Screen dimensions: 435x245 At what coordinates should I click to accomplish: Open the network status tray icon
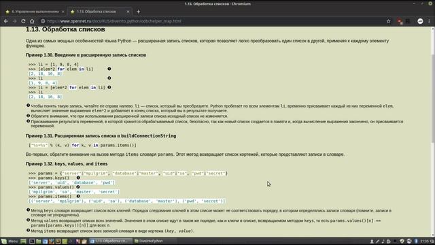click(x=409, y=241)
